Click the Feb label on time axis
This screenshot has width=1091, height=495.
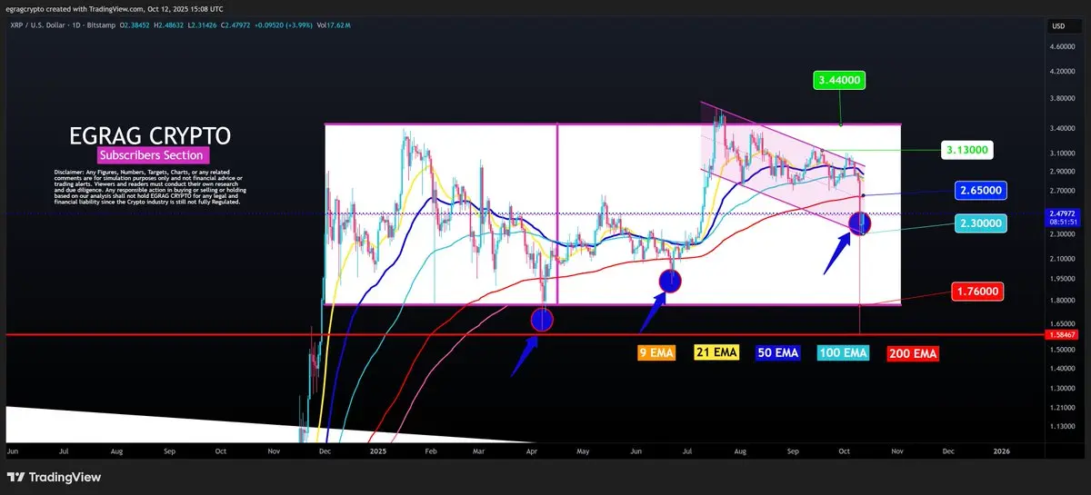tap(431, 450)
